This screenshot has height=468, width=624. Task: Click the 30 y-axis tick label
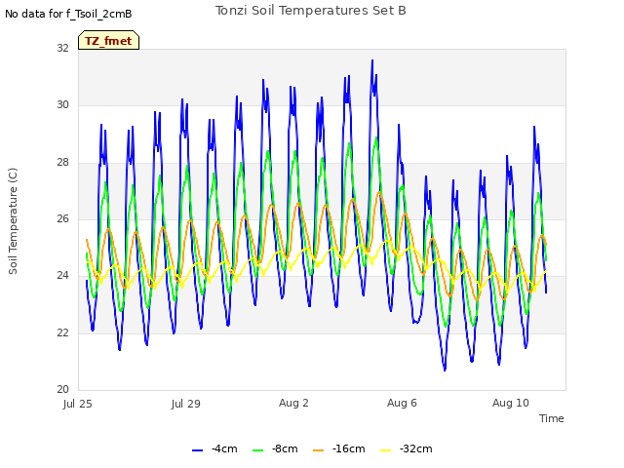click(x=62, y=104)
